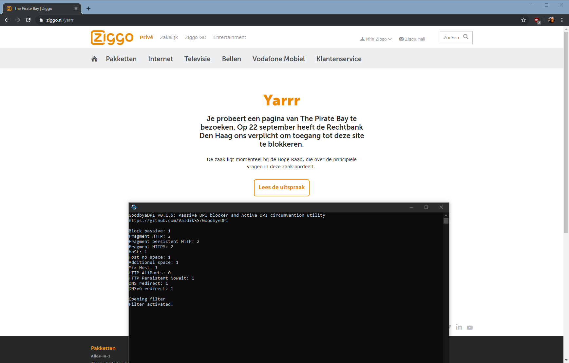Screen dimensions: 569x363
Task: Minimize the GoodbyeDPI console window
Action: (411, 207)
